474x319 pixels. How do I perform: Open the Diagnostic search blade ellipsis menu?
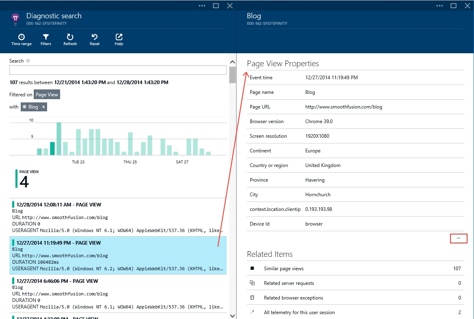click(202, 5)
